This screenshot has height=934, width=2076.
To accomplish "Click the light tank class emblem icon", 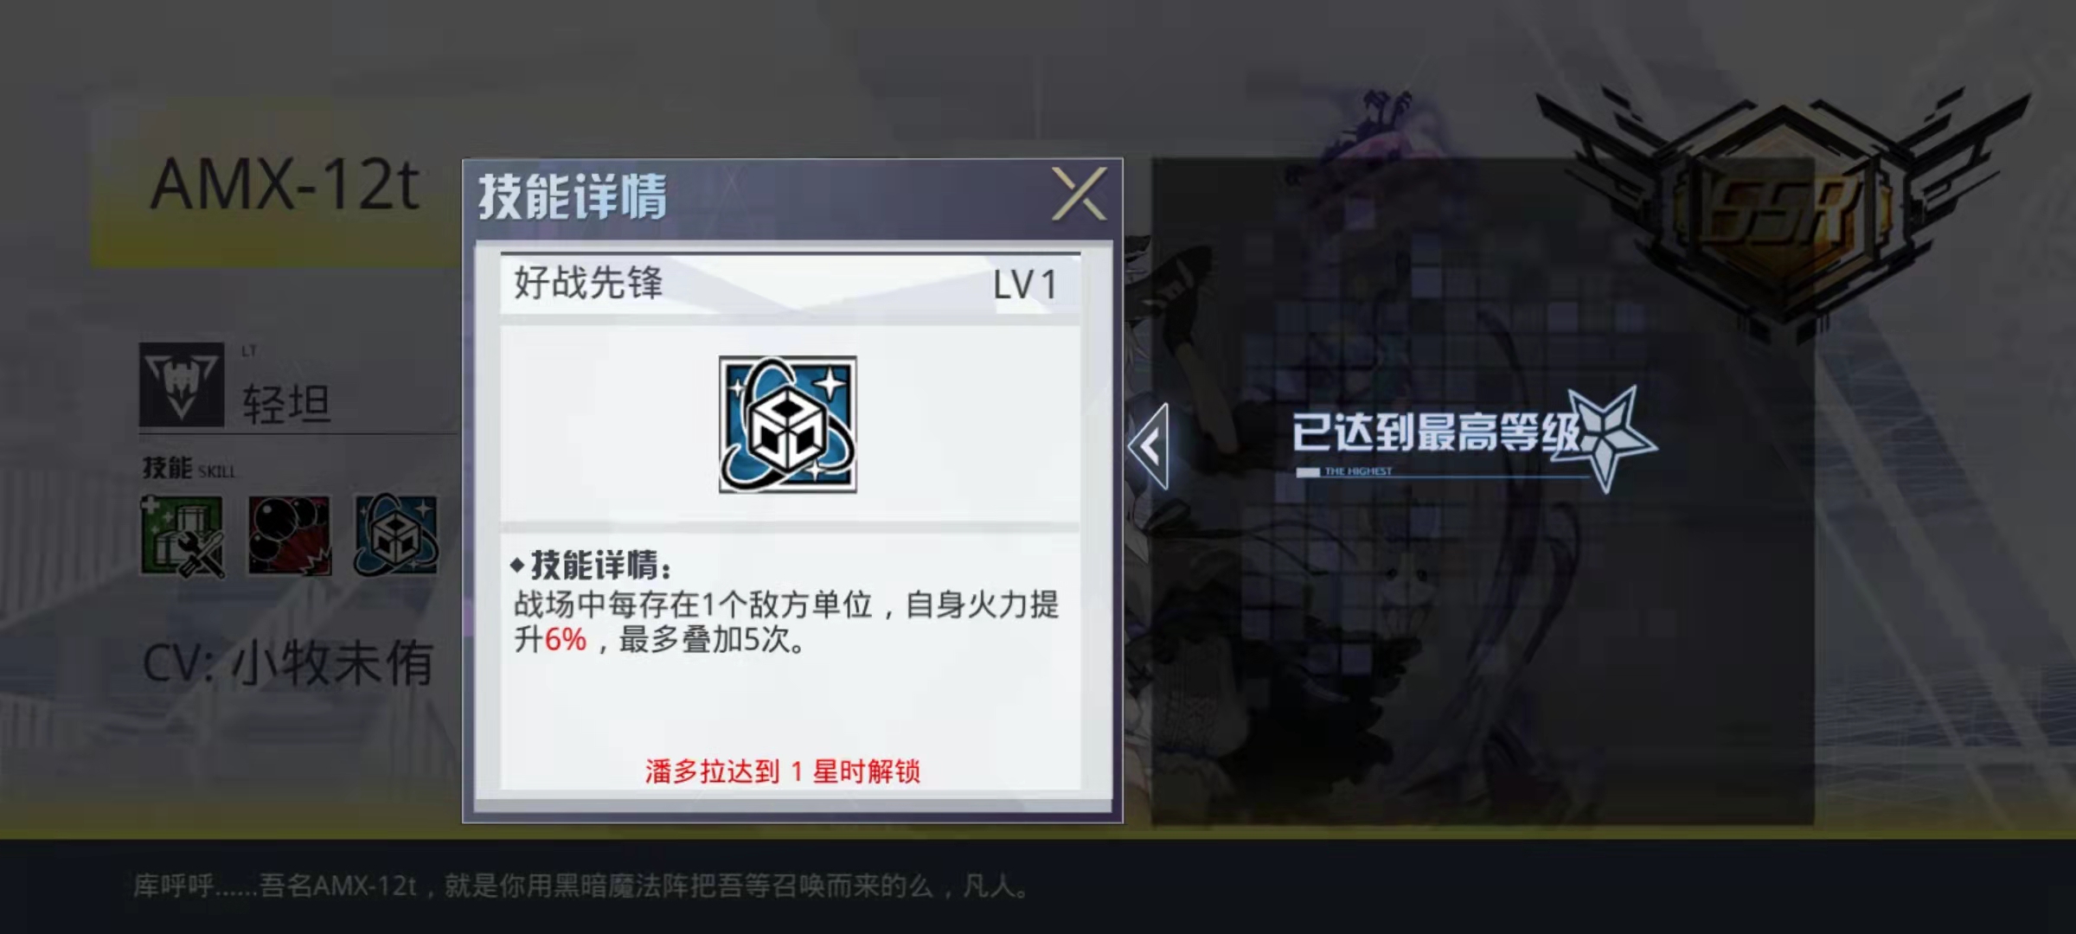I will (x=182, y=384).
